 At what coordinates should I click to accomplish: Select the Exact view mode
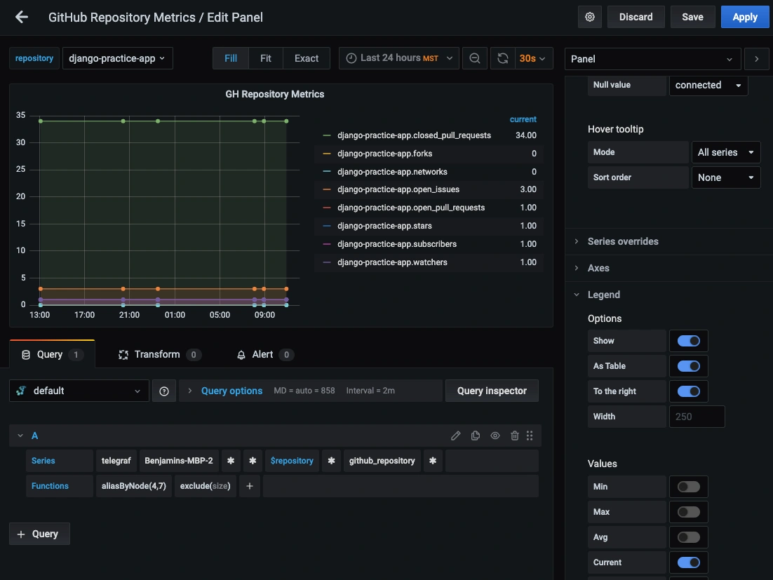coord(306,58)
